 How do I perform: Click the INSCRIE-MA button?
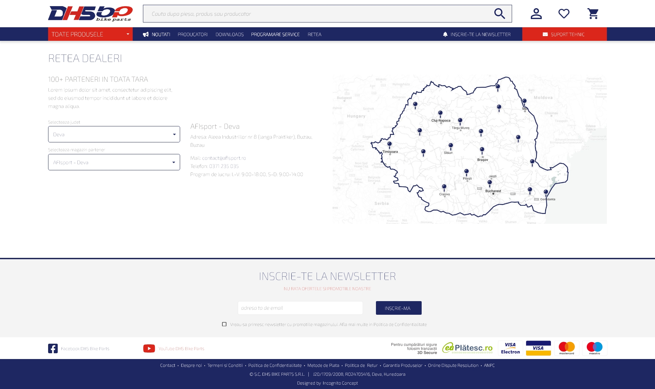398,308
